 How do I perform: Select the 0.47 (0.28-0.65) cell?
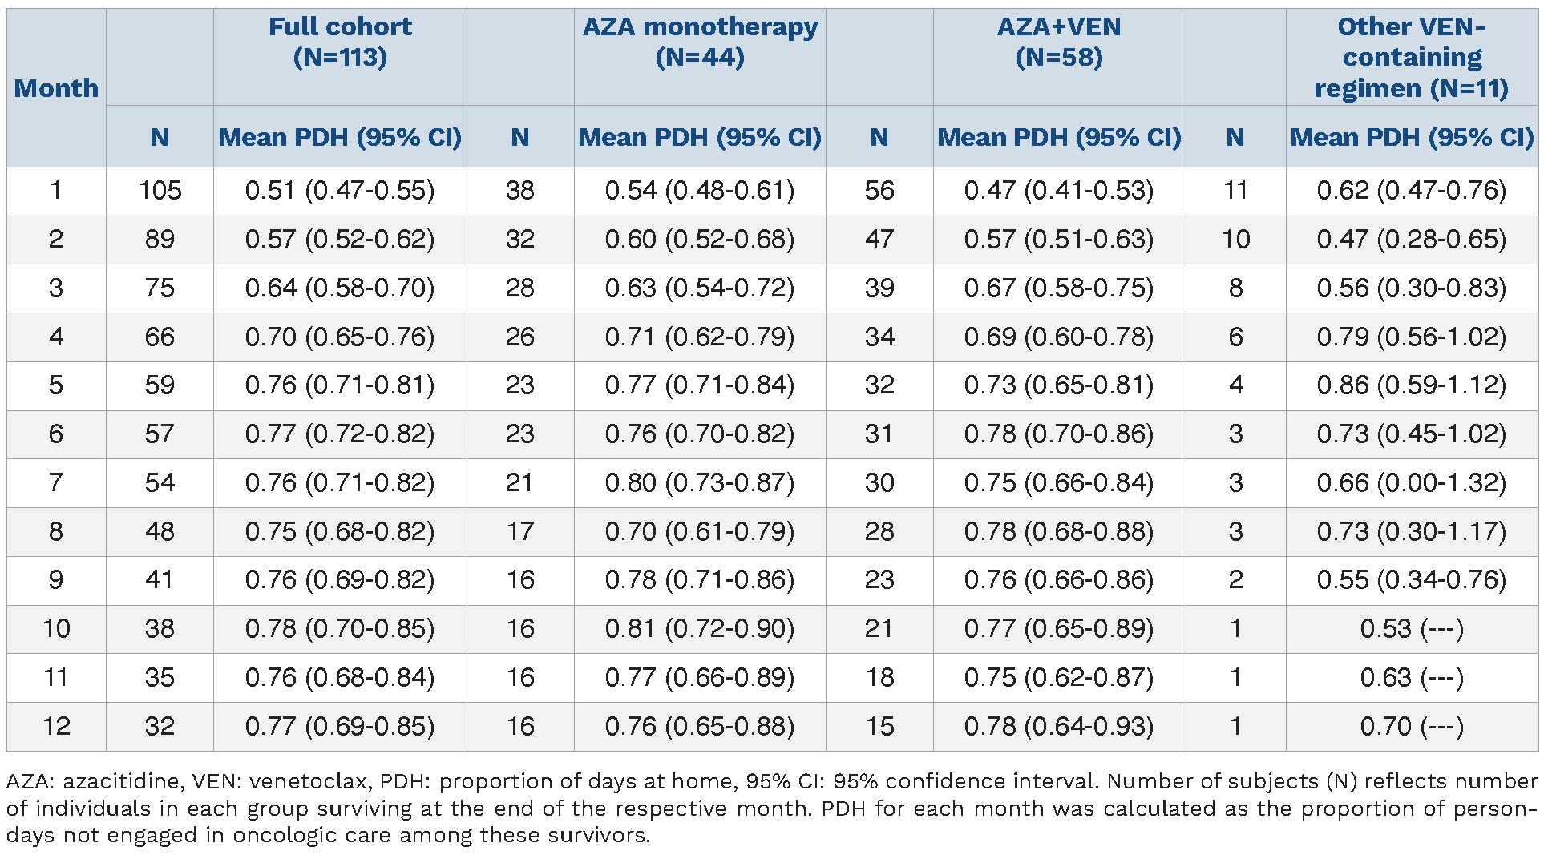[1412, 240]
